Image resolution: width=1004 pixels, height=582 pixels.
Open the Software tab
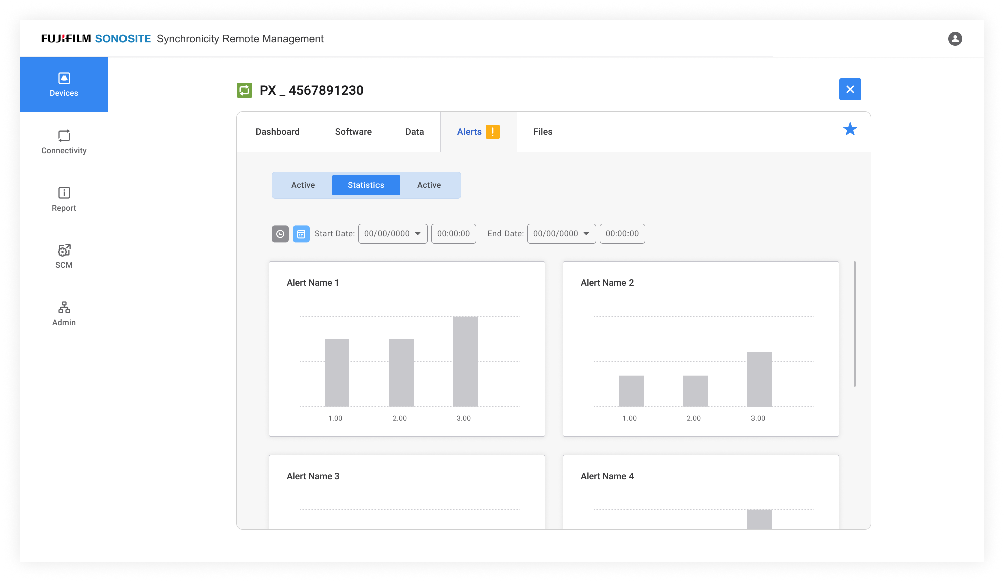(353, 132)
